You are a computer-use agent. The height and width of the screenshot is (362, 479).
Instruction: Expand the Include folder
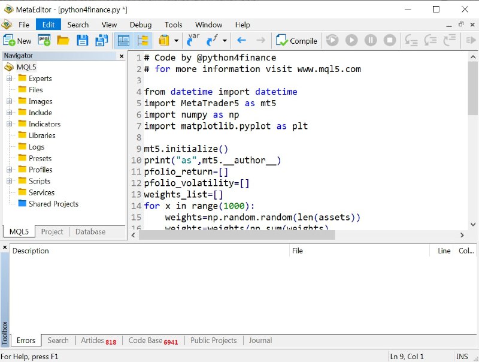point(10,113)
